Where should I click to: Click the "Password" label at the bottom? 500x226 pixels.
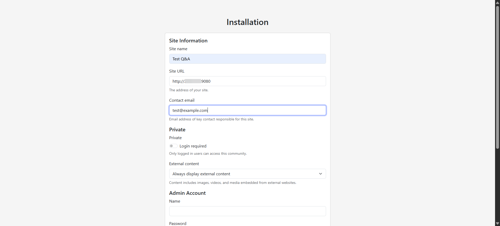coord(178,224)
